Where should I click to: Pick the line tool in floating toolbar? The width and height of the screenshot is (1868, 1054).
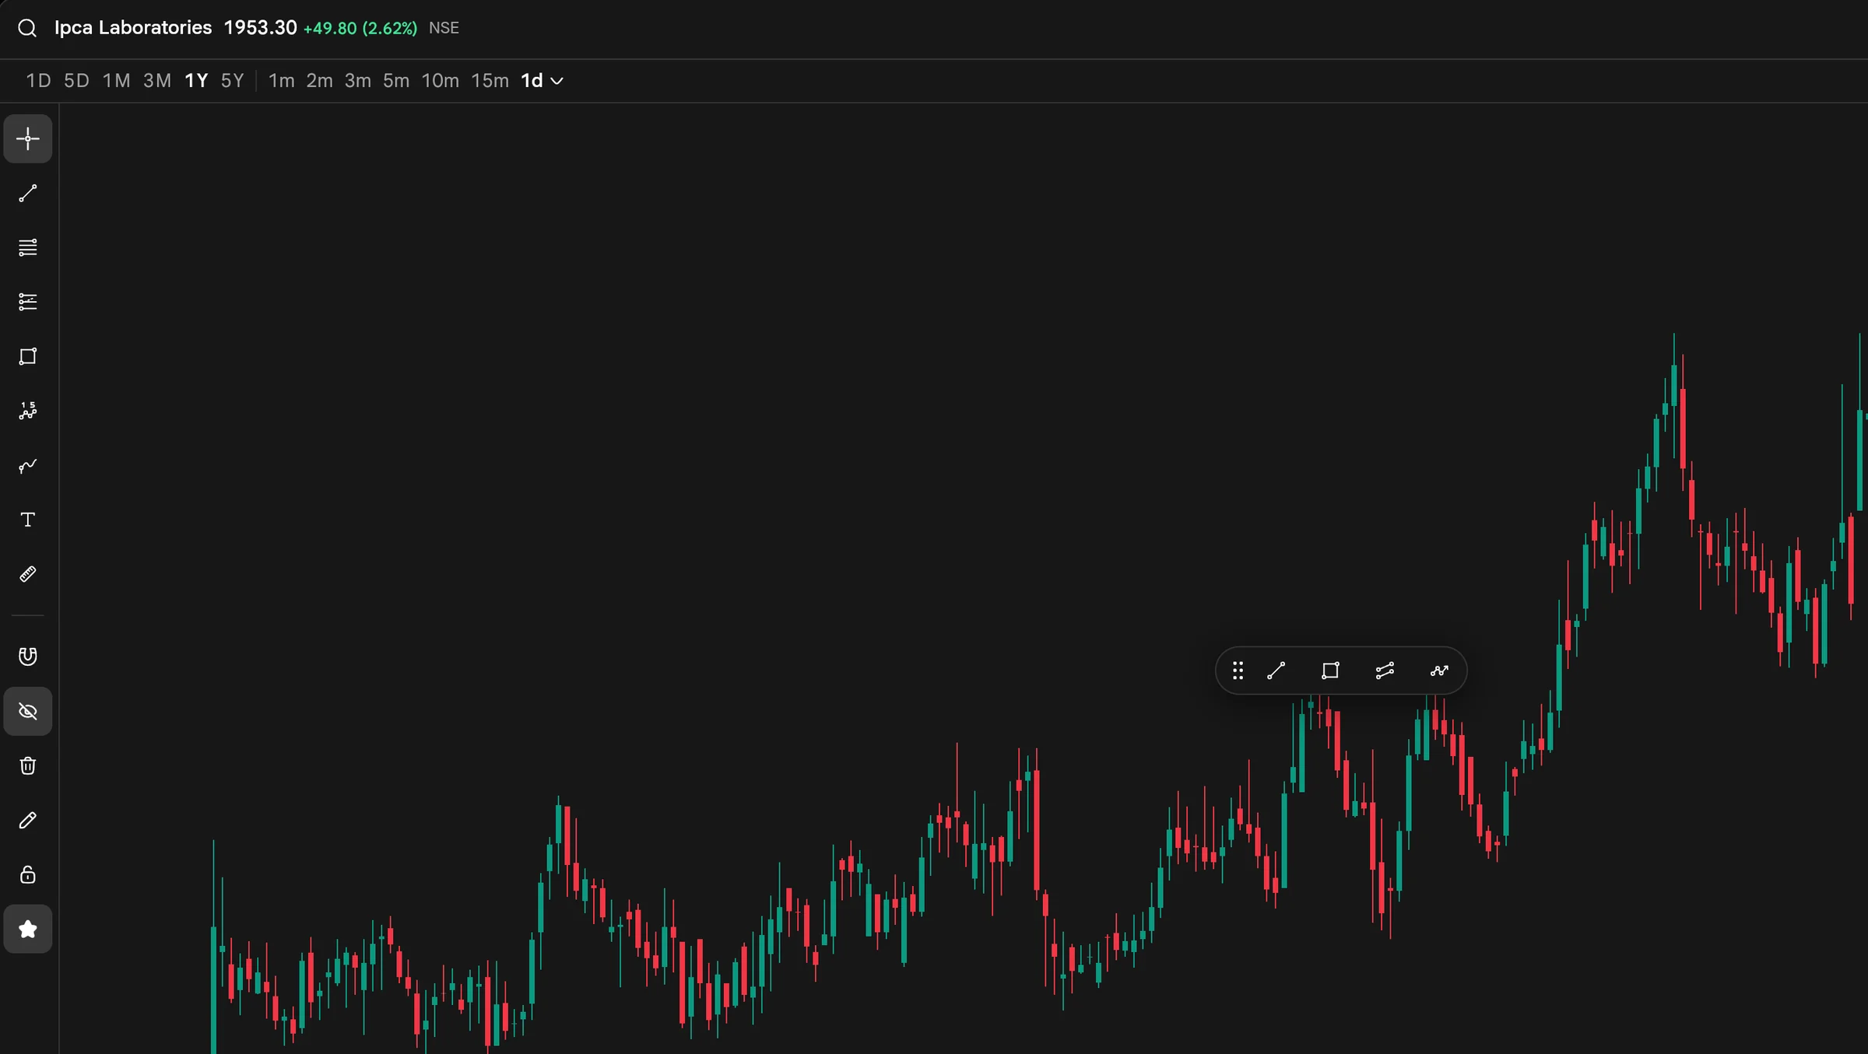(1276, 671)
